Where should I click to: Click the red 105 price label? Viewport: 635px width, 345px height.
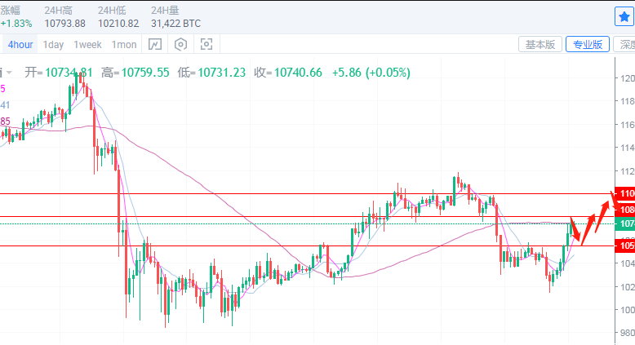626,245
